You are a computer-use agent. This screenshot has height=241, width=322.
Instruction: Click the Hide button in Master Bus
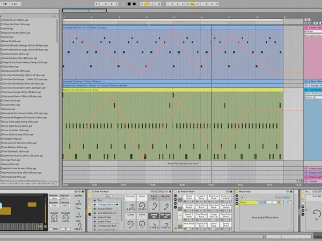click(286, 197)
